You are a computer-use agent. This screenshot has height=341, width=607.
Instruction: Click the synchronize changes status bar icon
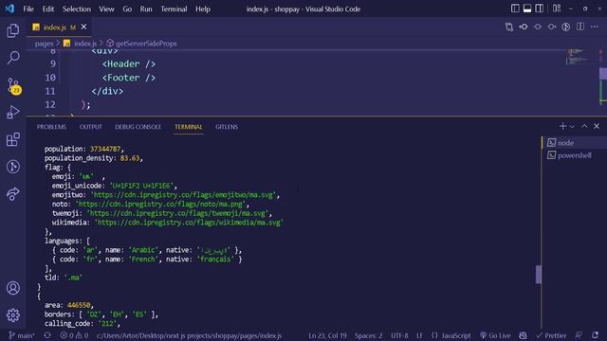(x=47, y=335)
